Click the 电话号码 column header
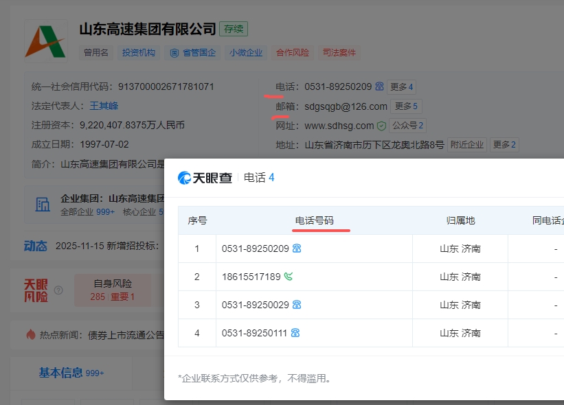The width and height of the screenshot is (564, 405). [x=314, y=220]
